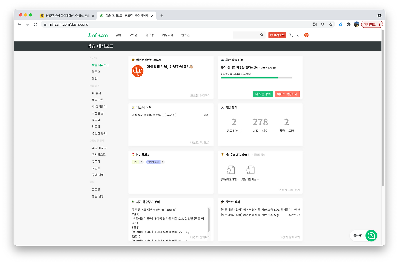Click the 업데이트 Chrome button

click(372, 24)
